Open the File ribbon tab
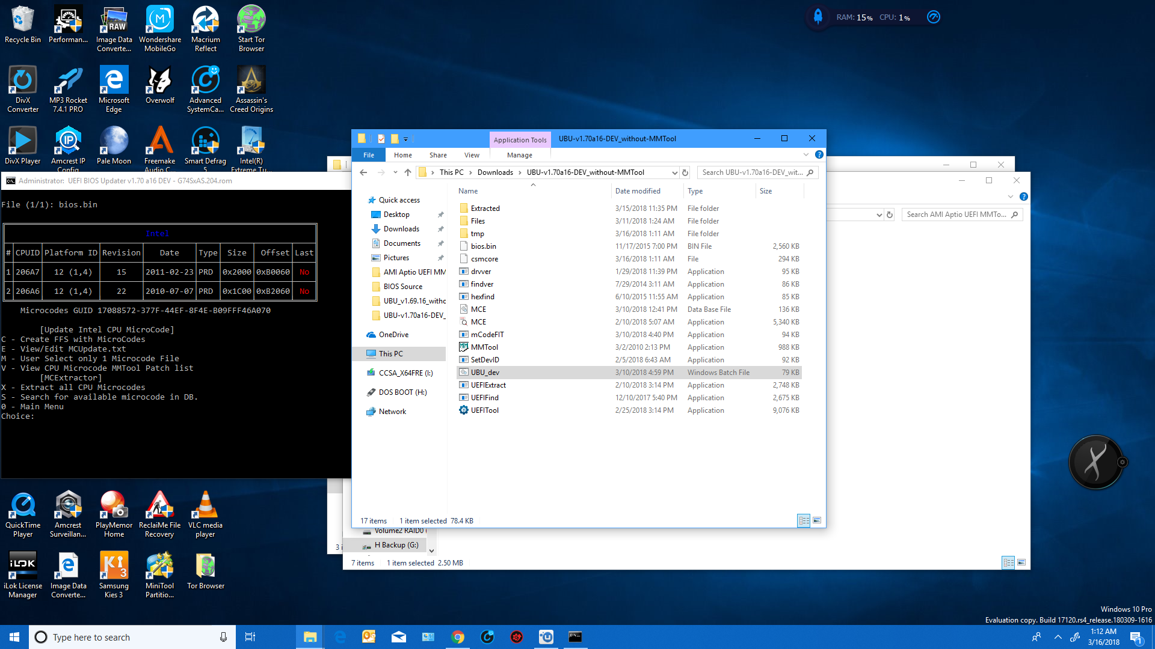 point(369,155)
